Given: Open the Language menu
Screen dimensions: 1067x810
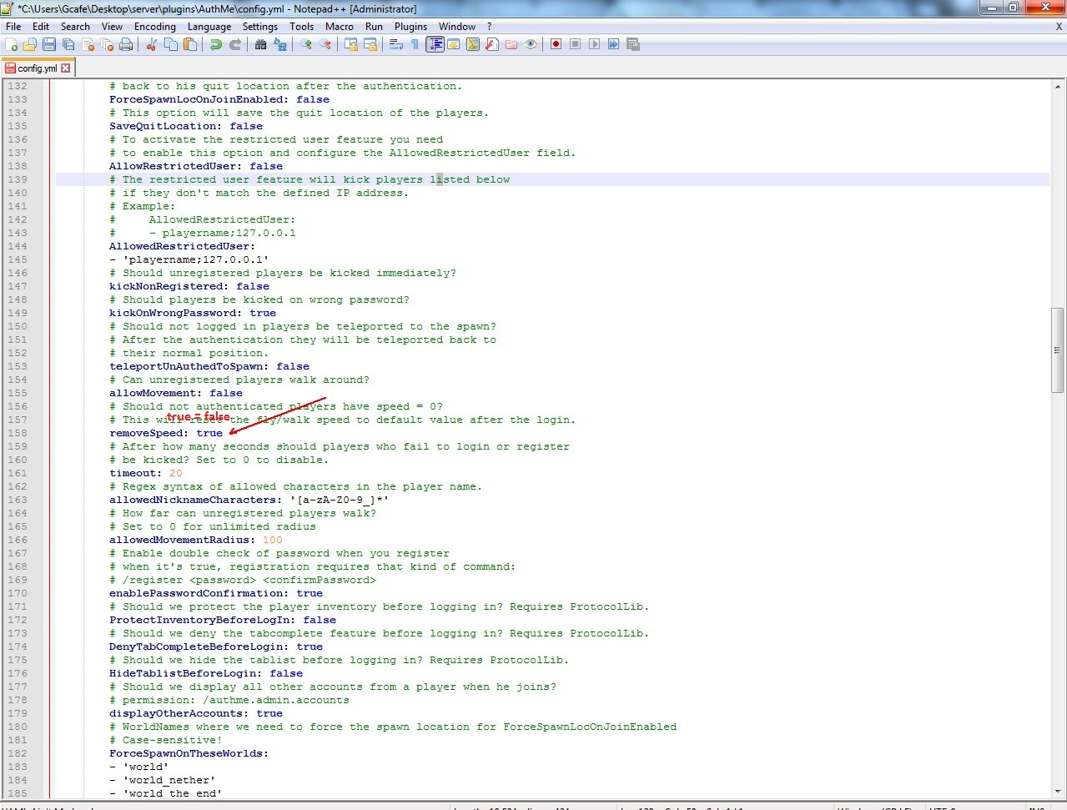Looking at the screenshot, I should coord(209,27).
